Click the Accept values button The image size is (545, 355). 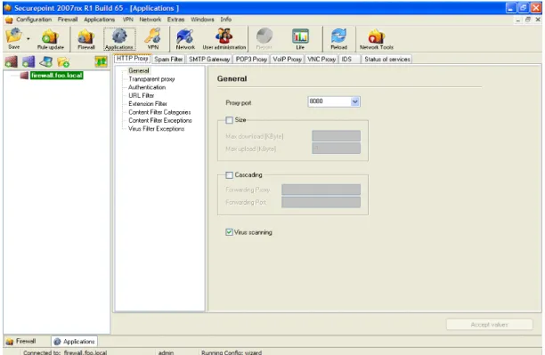[490, 325]
